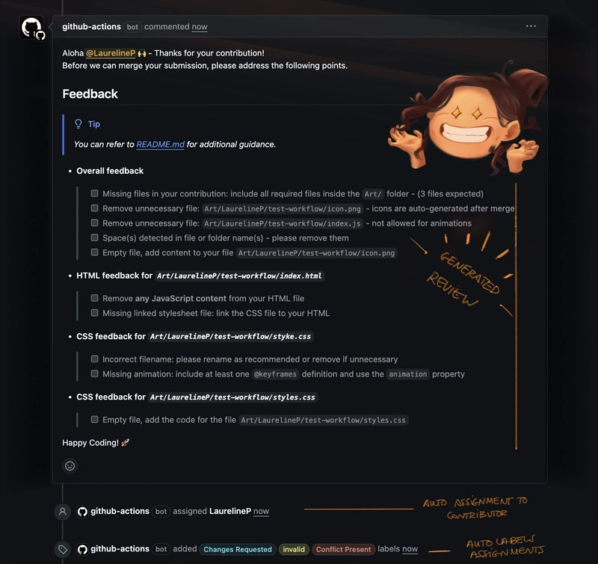The width and height of the screenshot is (598, 564).
Task: Click the 'now' timestamp in comment header
Action: tap(200, 27)
